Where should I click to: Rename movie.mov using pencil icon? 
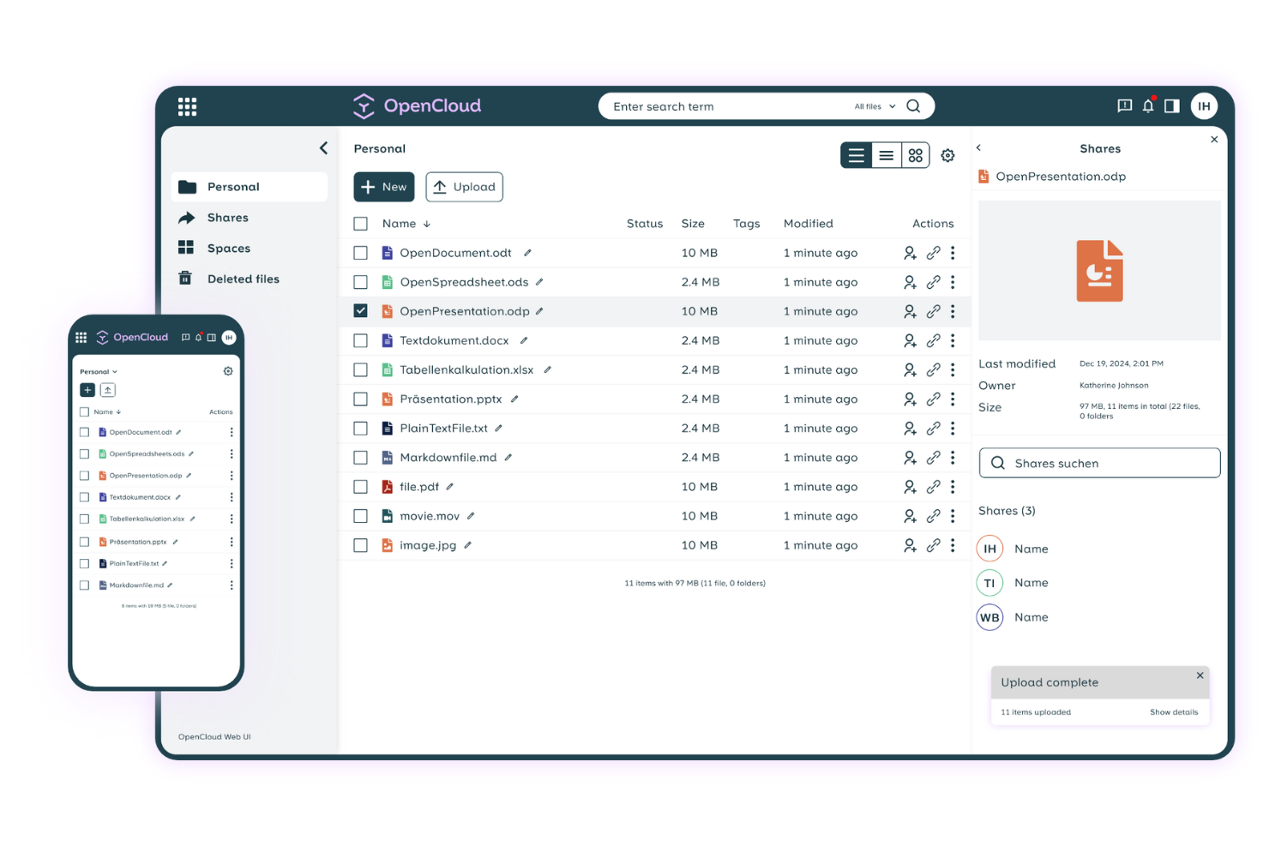point(471,516)
